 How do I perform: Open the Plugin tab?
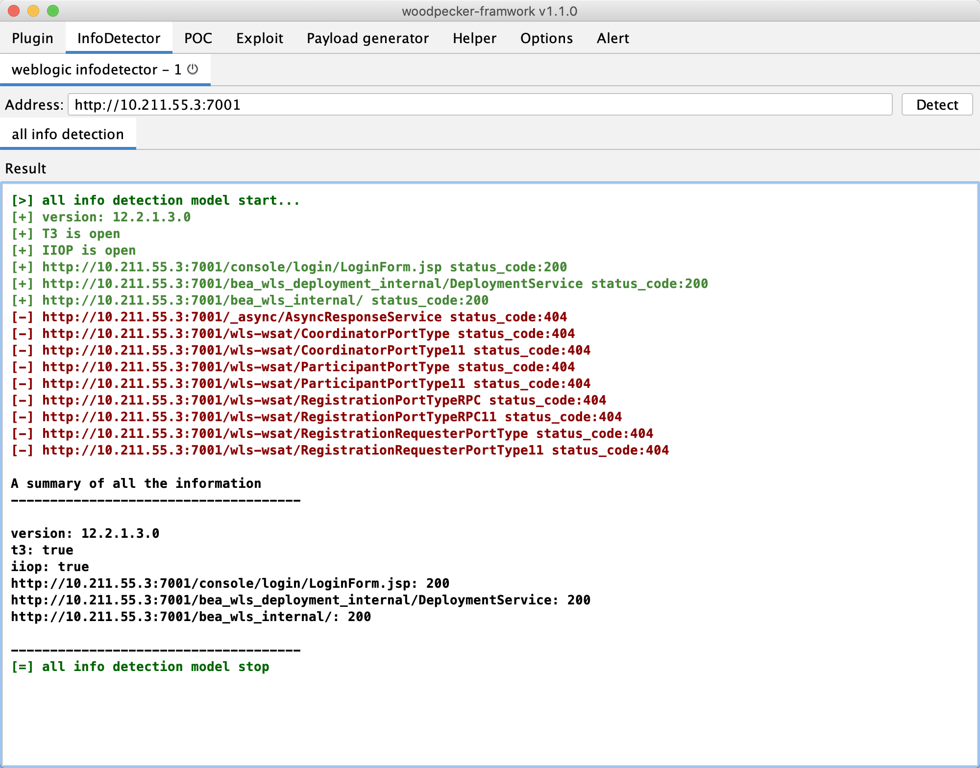click(32, 38)
